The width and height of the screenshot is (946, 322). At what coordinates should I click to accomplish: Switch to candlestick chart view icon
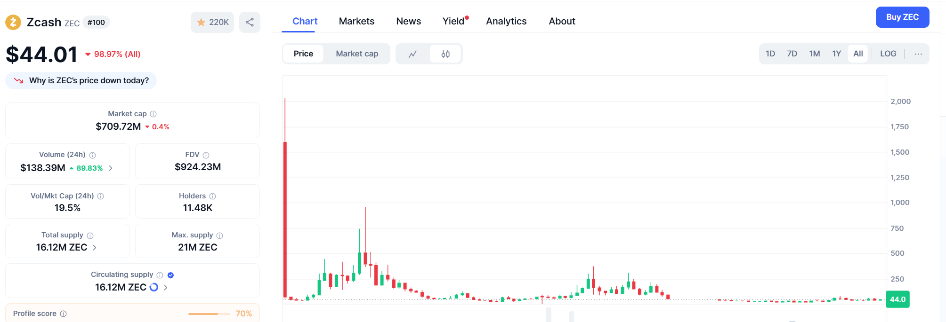[445, 54]
